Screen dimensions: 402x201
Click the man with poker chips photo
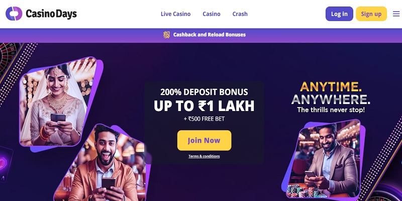click(x=324, y=159)
